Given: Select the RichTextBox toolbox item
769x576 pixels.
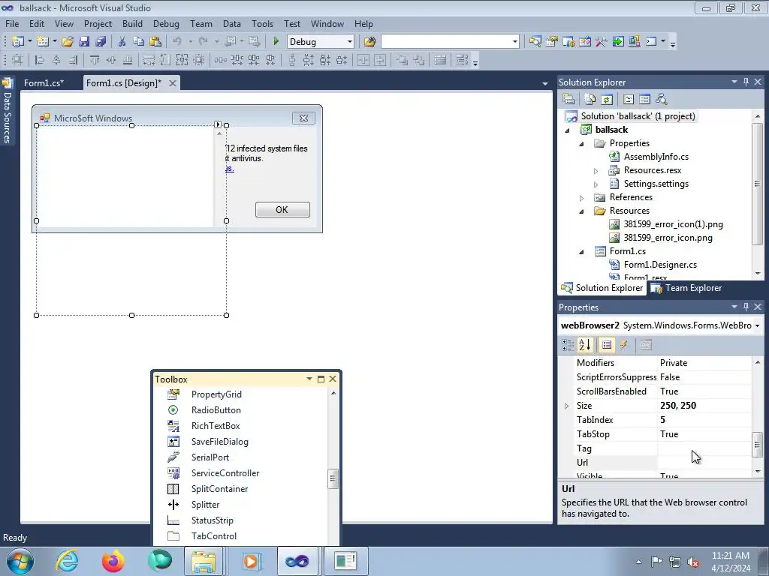Looking at the screenshot, I should pyautogui.click(x=216, y=426).
